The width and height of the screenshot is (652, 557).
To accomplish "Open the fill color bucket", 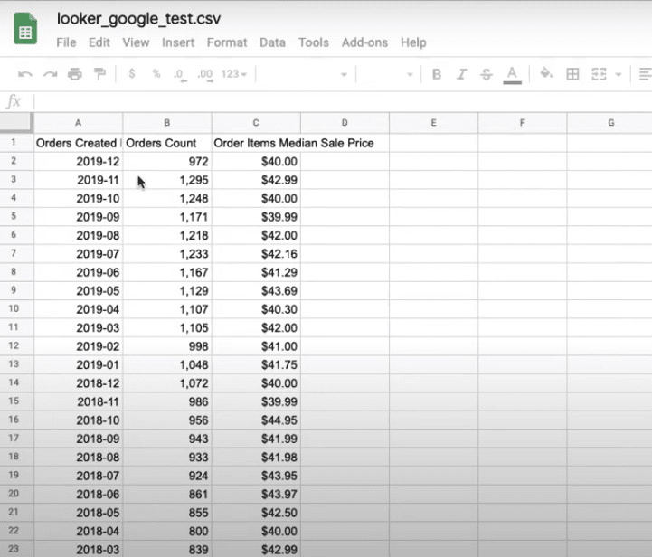I will coord(546,73).
